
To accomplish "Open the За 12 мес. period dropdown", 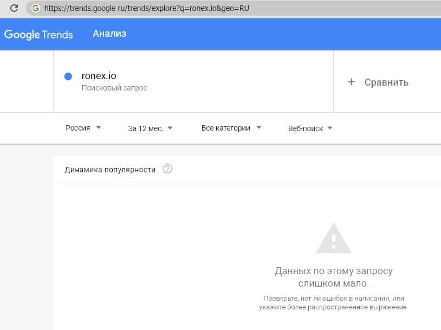I will [x=150, y=128].
